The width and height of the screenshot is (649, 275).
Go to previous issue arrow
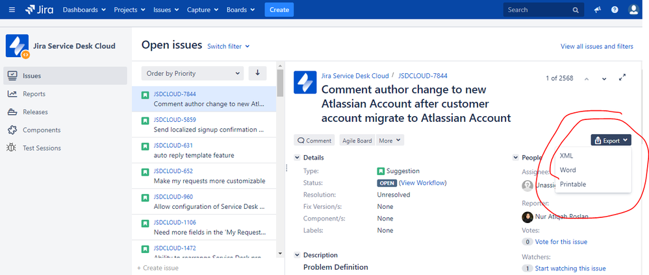[x=587, y=78]
